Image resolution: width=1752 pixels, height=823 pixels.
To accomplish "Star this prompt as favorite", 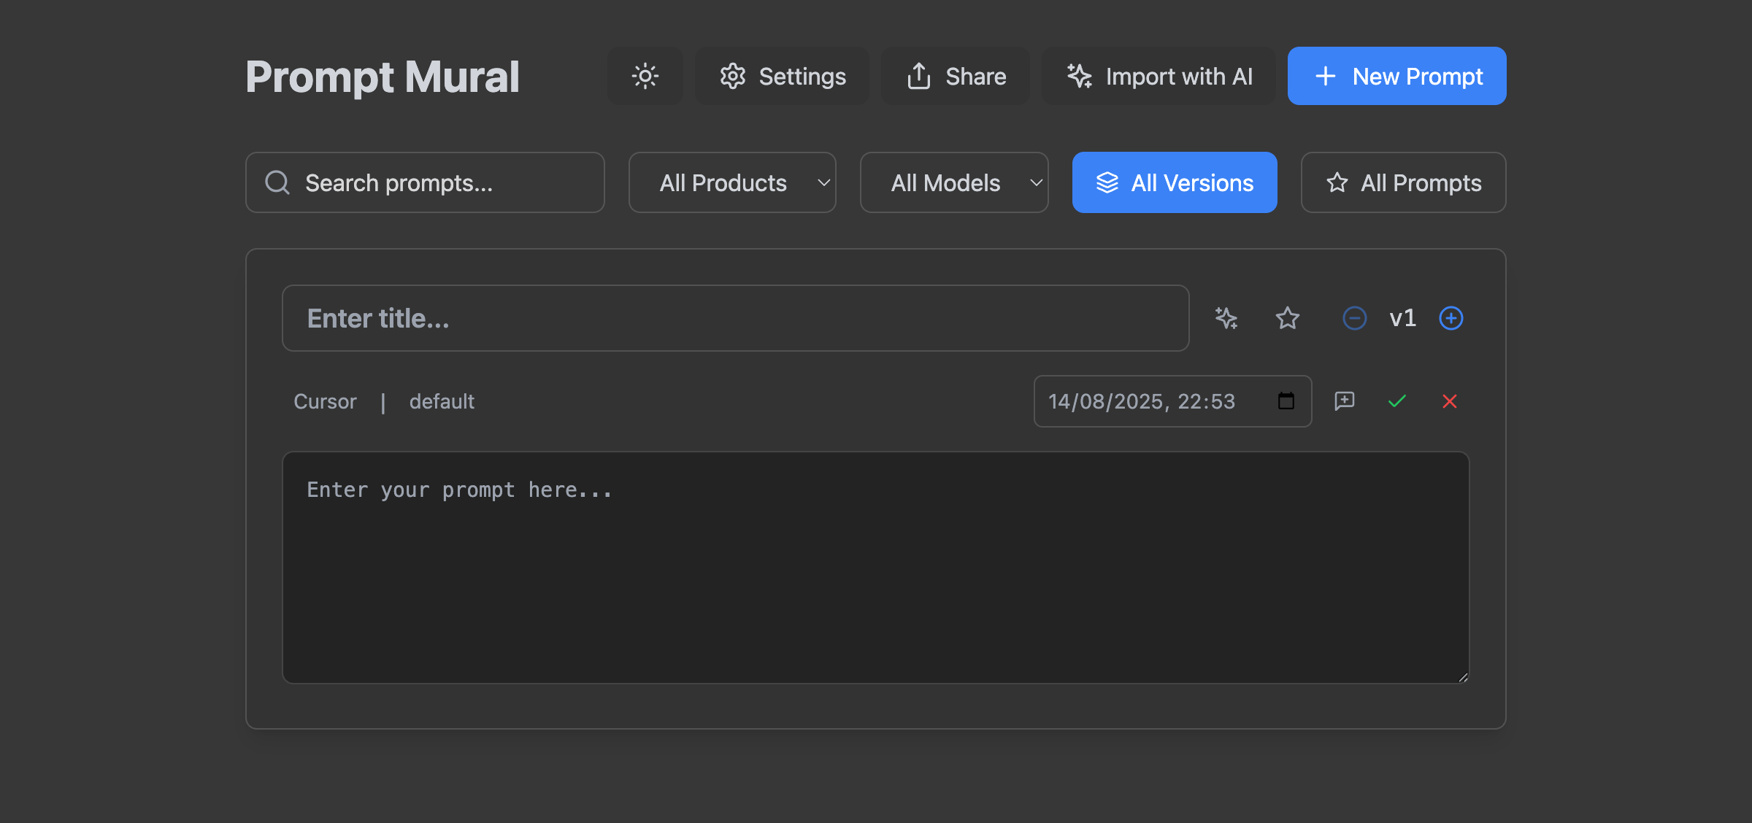I will (1288, 318).
